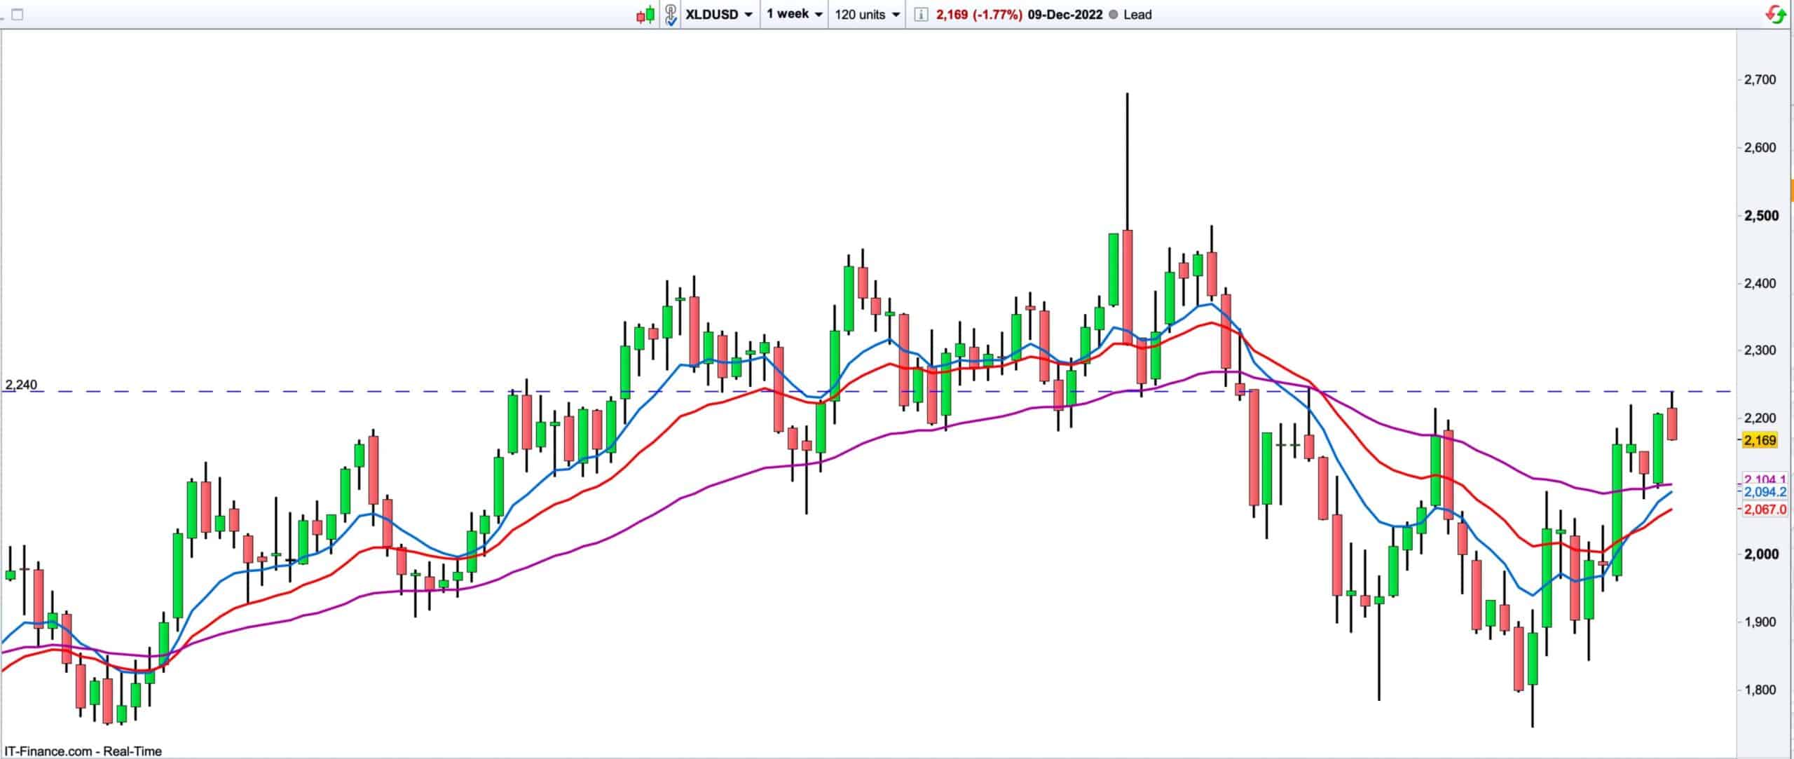Click the 2,500 price axis label

pos(1760,216)
